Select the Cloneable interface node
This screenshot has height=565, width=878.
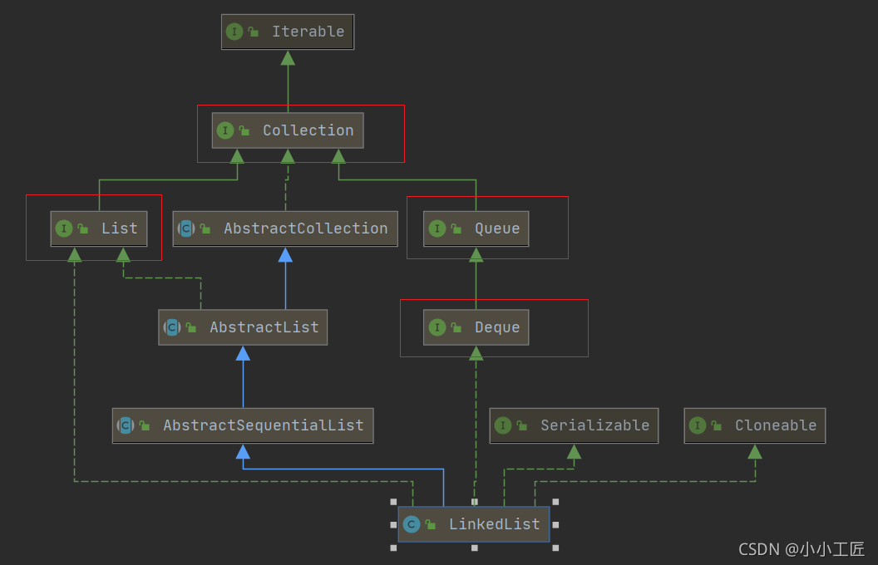pos(755,425)
